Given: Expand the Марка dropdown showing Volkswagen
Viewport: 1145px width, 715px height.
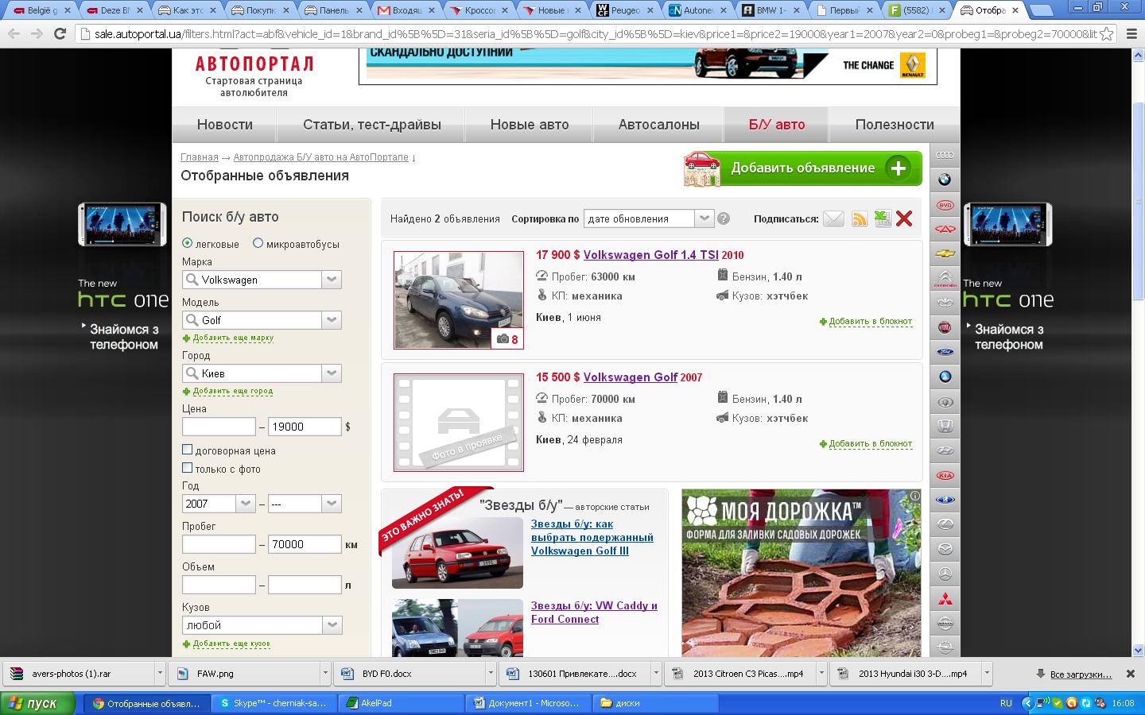Looking at the screenshot, I should click(332, 280).
